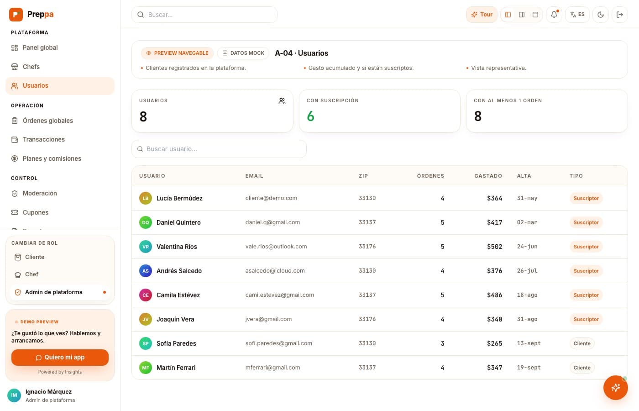
Task: Toggle dark mode moon icon
Action: [x=601, y=15]
